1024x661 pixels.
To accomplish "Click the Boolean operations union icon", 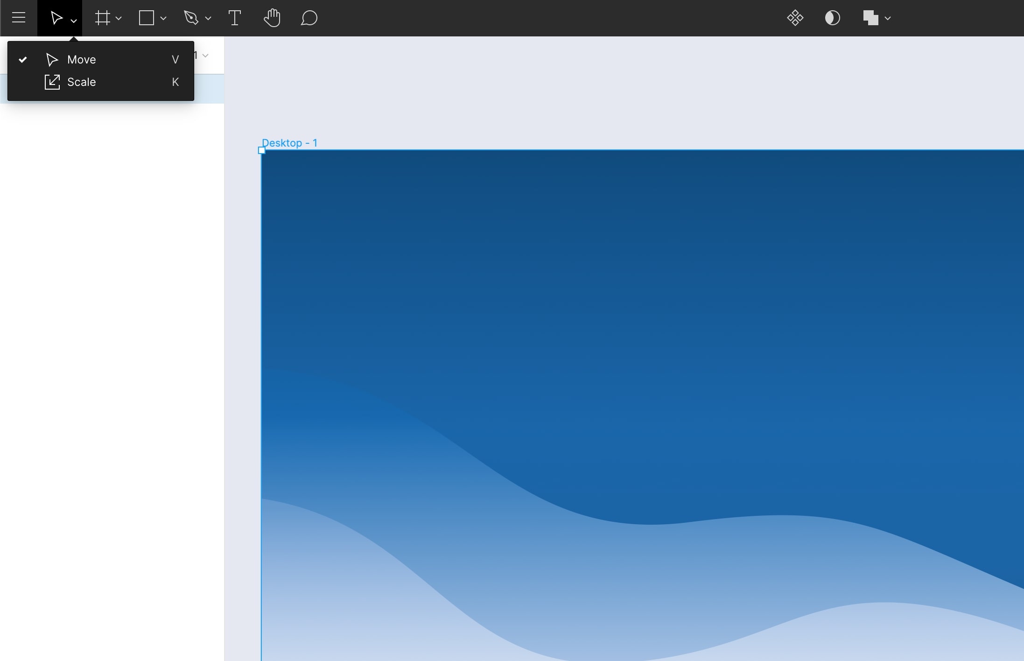I will pos(870,18).
